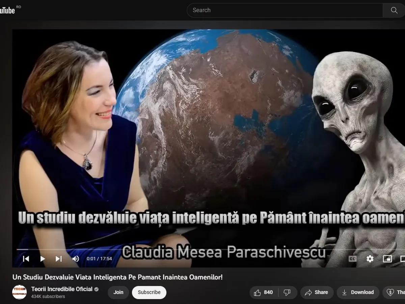Open Teorii Incredibile Oficial channel avatar
The height and width of the screenshot is (304, 405).
pos(19,292)
